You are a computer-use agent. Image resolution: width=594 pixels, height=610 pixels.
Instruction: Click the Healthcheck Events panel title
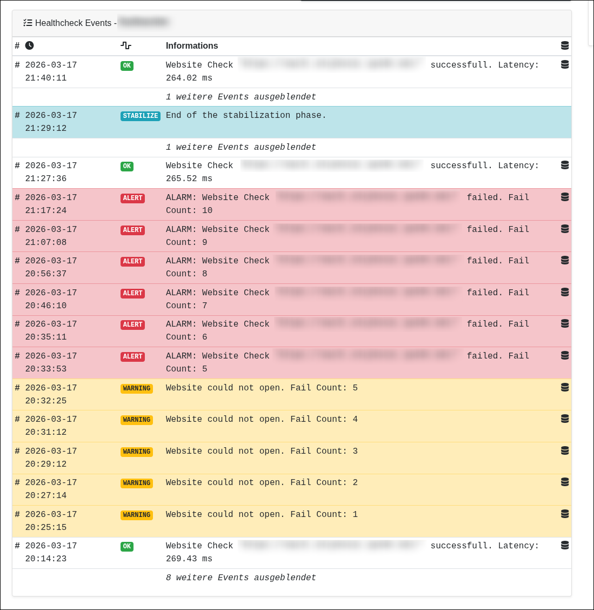(x=73, y=23)
